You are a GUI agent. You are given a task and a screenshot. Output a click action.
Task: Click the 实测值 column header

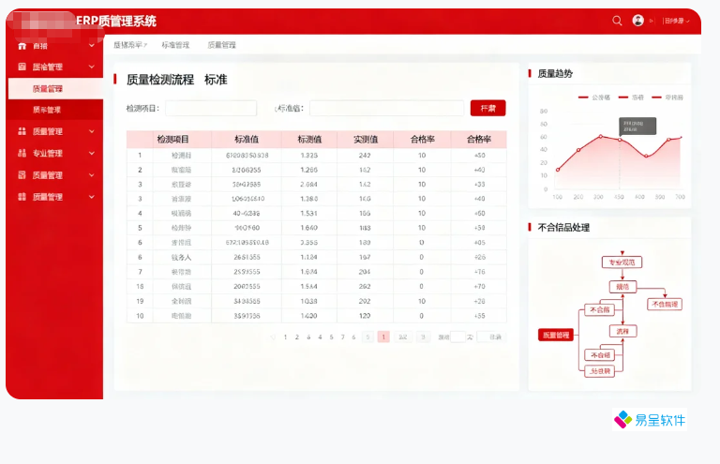pyautogui.click(x=366, y=140)
